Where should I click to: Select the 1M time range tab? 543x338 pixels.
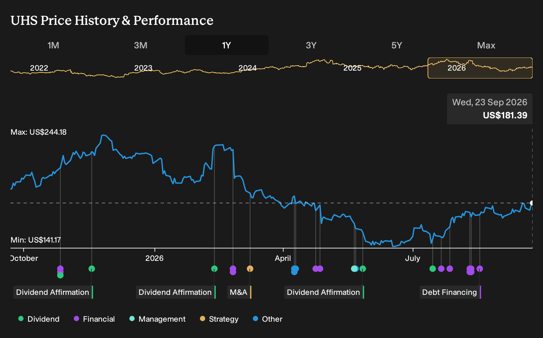click(x=53, y=45)
